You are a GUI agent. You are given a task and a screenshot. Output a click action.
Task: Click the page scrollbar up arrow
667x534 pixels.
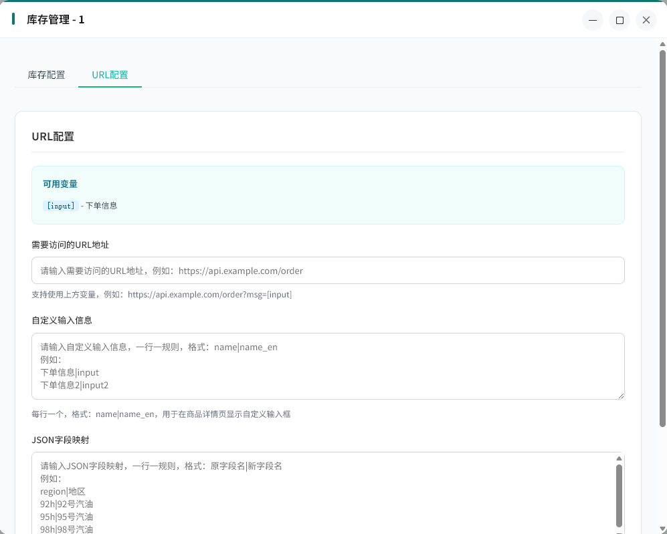(662, 45)
